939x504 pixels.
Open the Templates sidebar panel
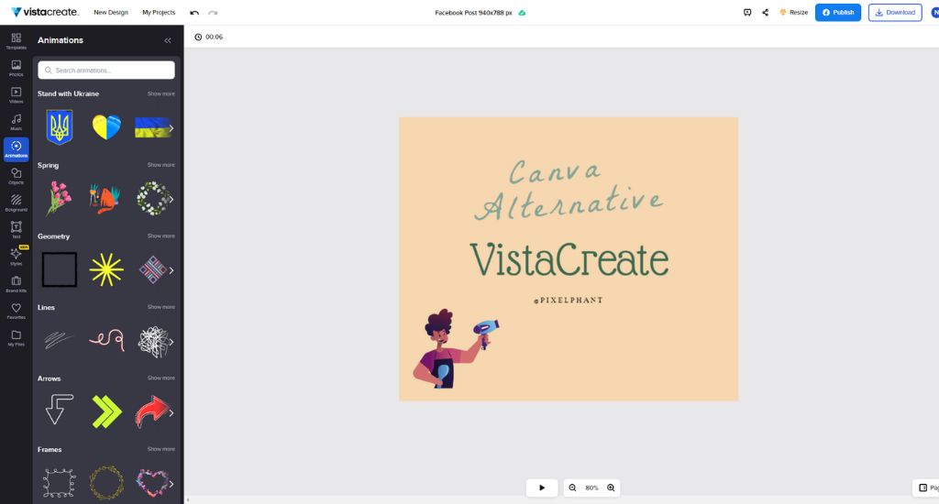[17, 41]
